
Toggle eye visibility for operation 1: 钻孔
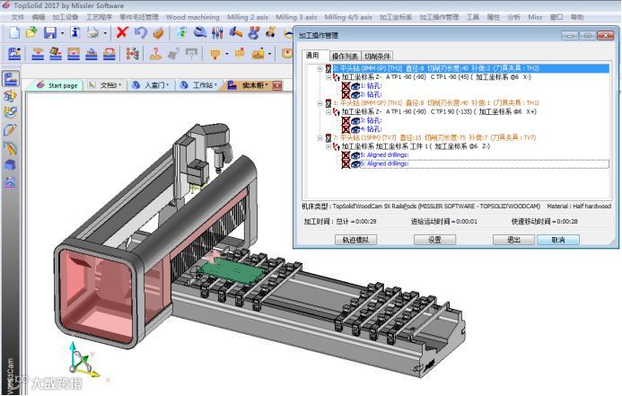355,85
